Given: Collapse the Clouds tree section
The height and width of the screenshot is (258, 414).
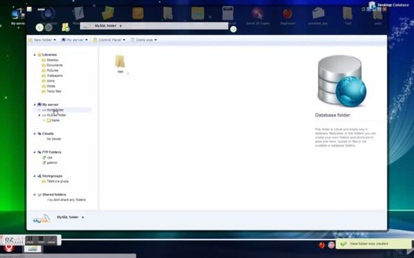Looking at the screenshot, I should click(x=34, y=133).
